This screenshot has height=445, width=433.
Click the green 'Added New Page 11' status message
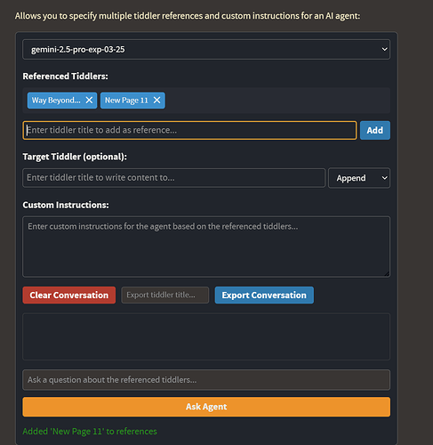[x=90, y=432]
